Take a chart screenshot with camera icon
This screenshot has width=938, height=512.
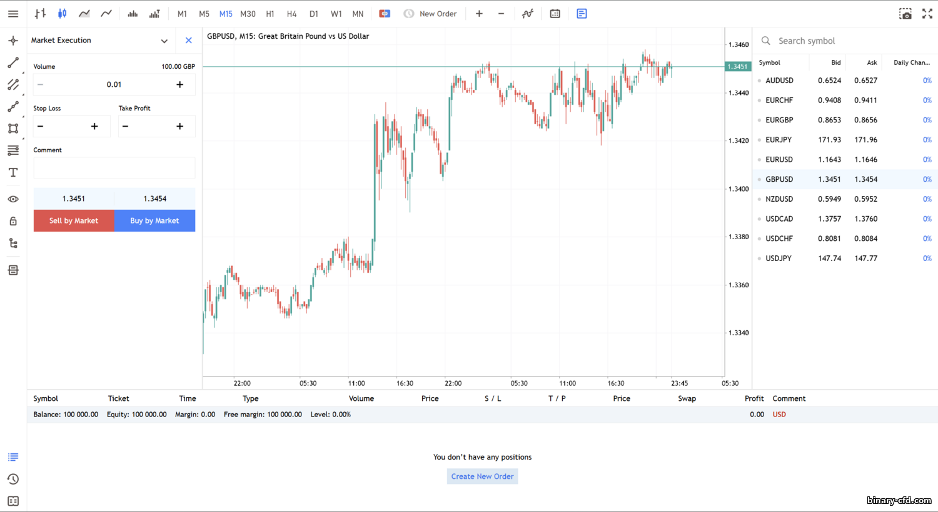tap(905, 14)
